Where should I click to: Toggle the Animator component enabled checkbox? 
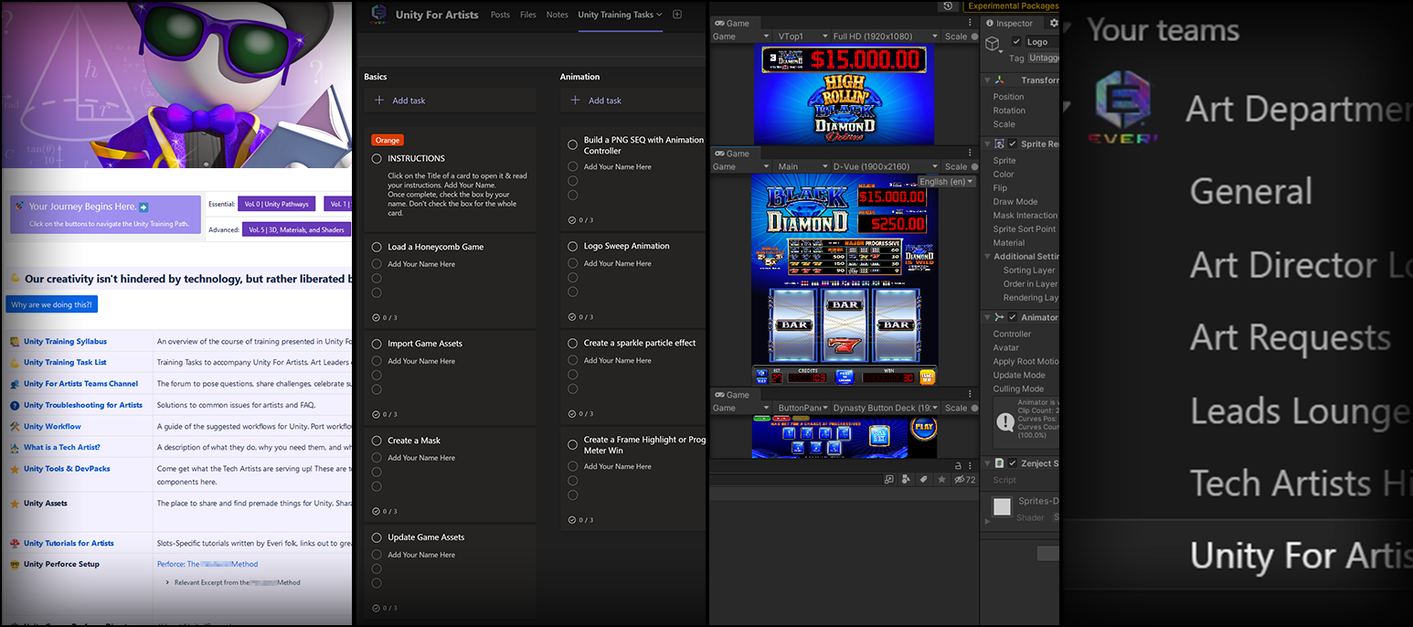[x=1013, y=317]
